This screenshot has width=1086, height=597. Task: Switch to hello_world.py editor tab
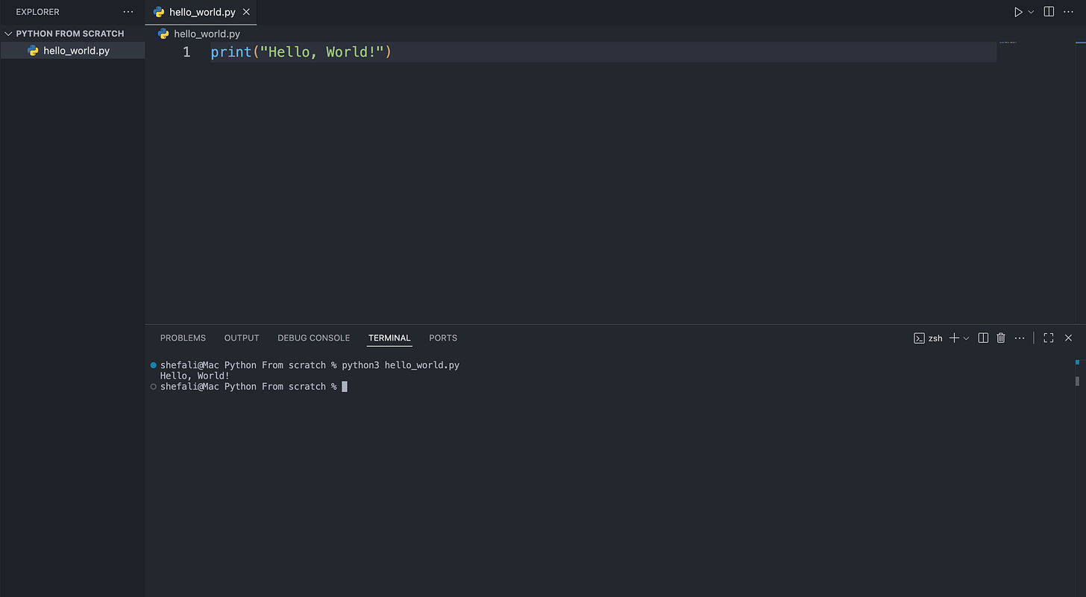point(202,12)
